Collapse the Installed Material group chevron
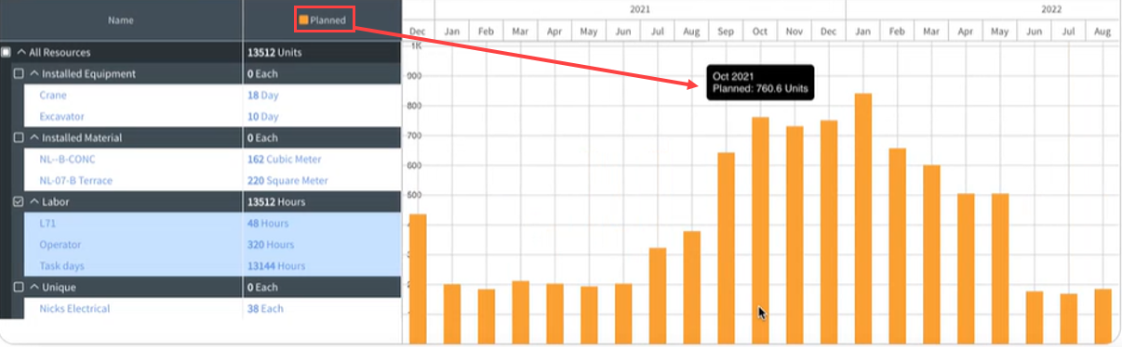Screen dimensions: 1122x347 click(x=34, y=137)
